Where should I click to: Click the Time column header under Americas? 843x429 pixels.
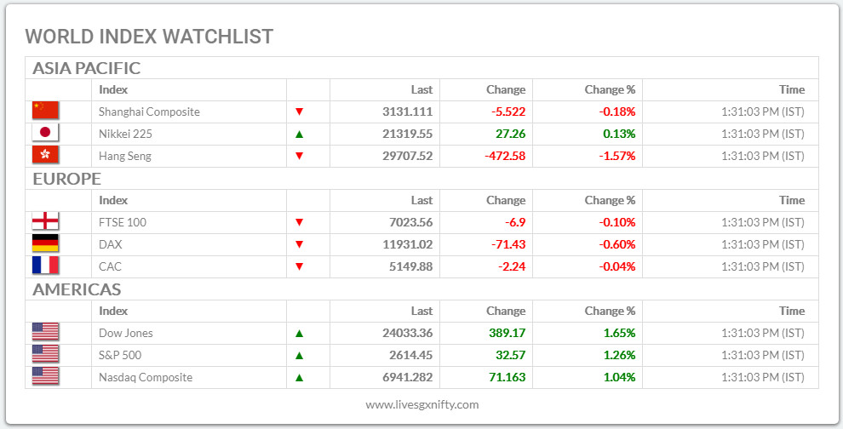[x=792, y=312]
